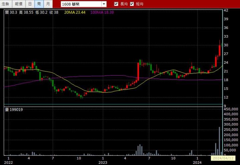The height and width of the screenshot is (165, 240).
Task: Click the 42 price axis label
Action: point(226,10)
